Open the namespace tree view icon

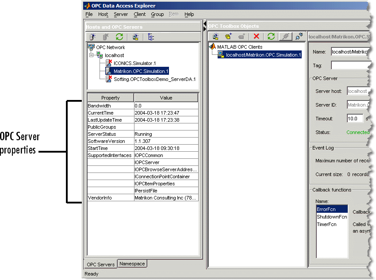coord(151,36)
